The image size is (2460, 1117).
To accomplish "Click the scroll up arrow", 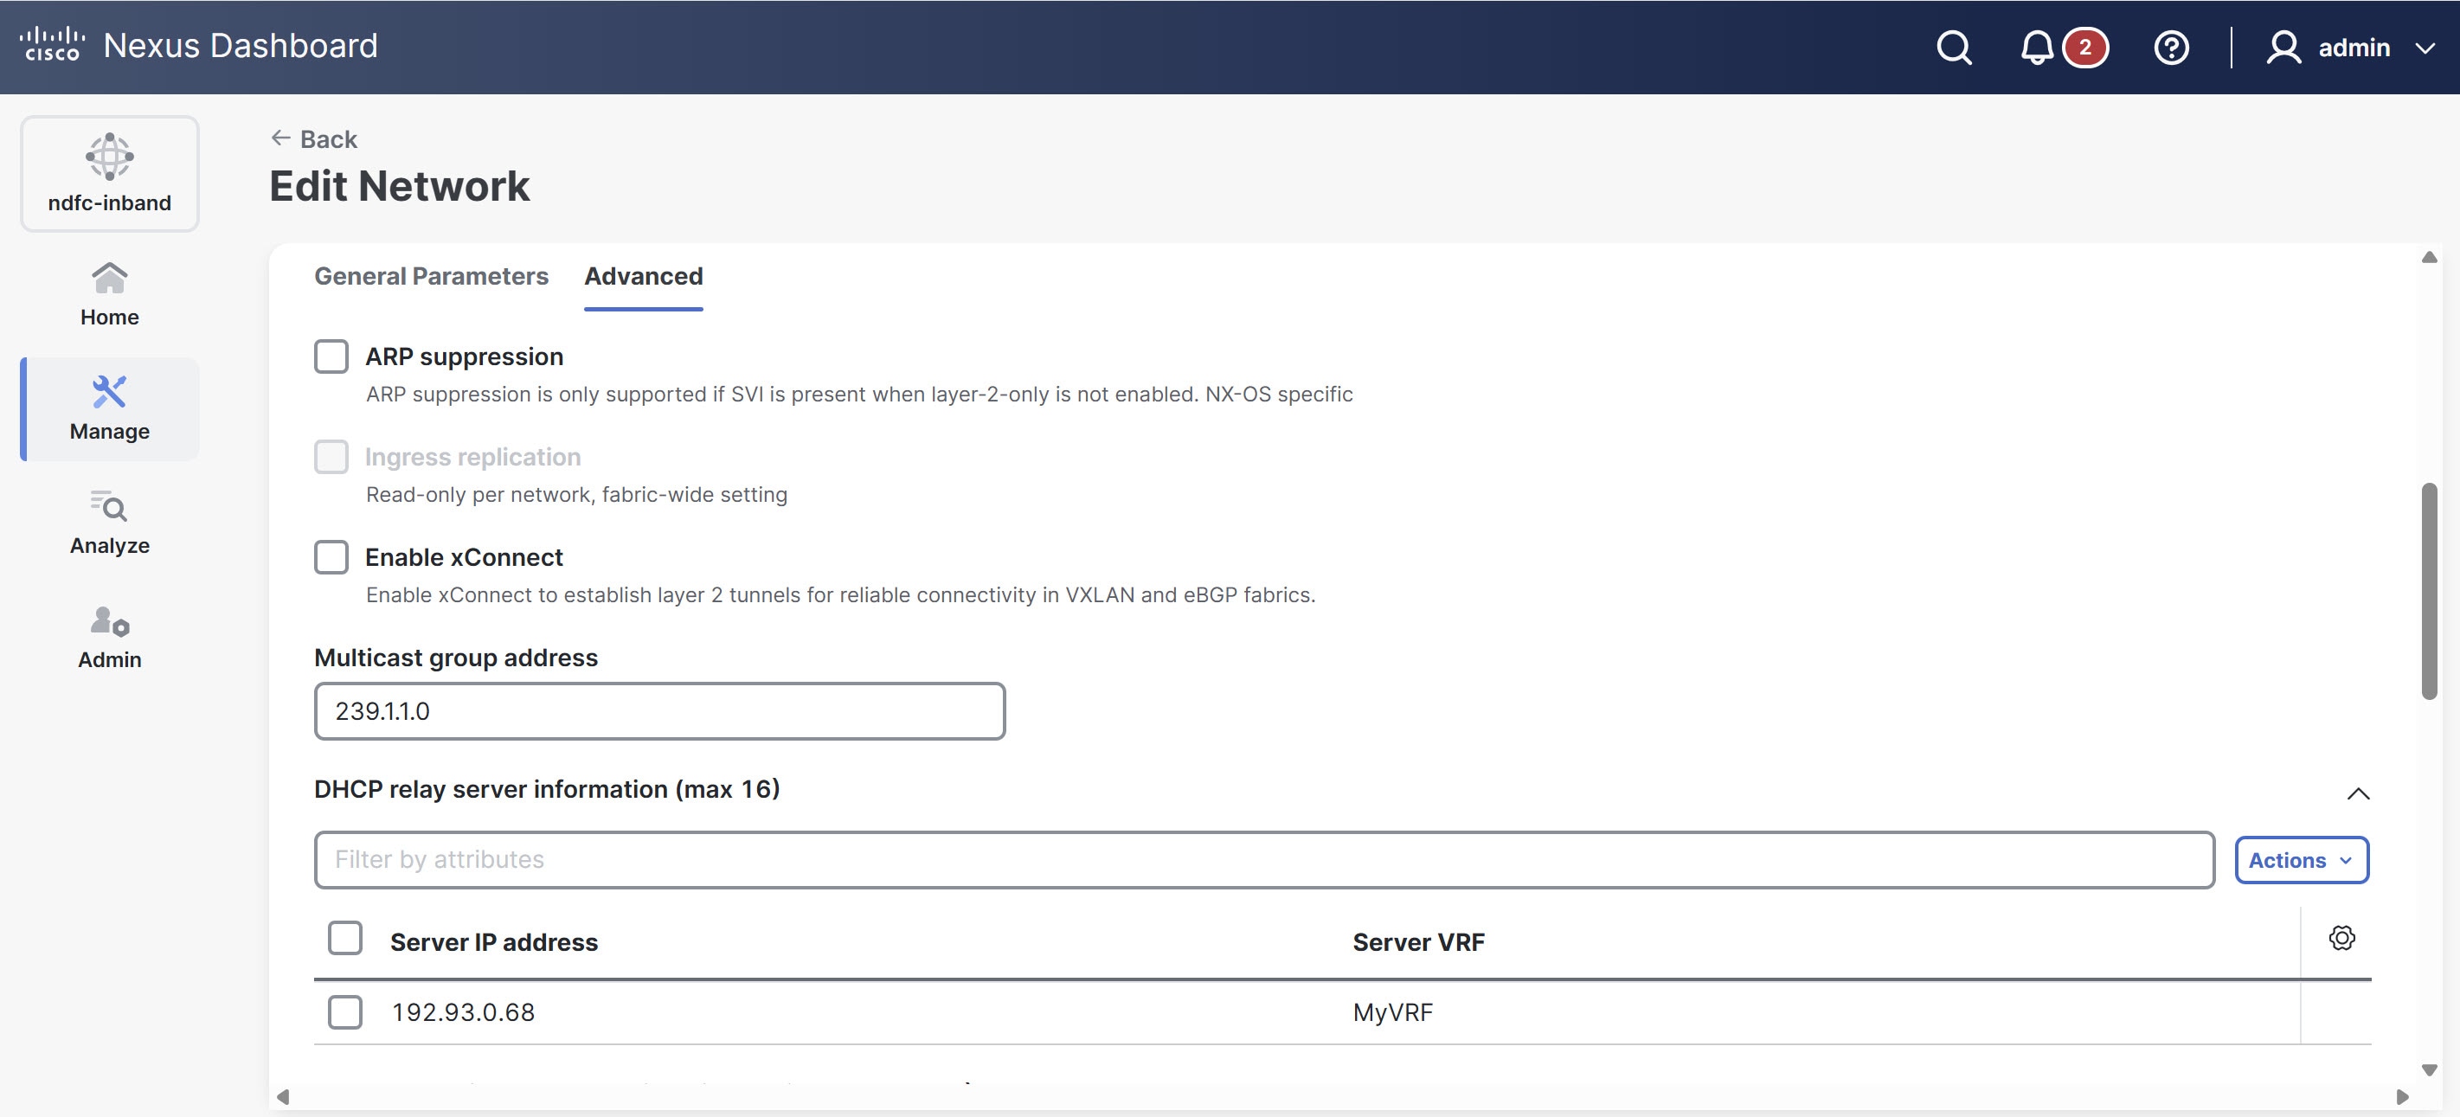I will click(x=2429, y=257).
